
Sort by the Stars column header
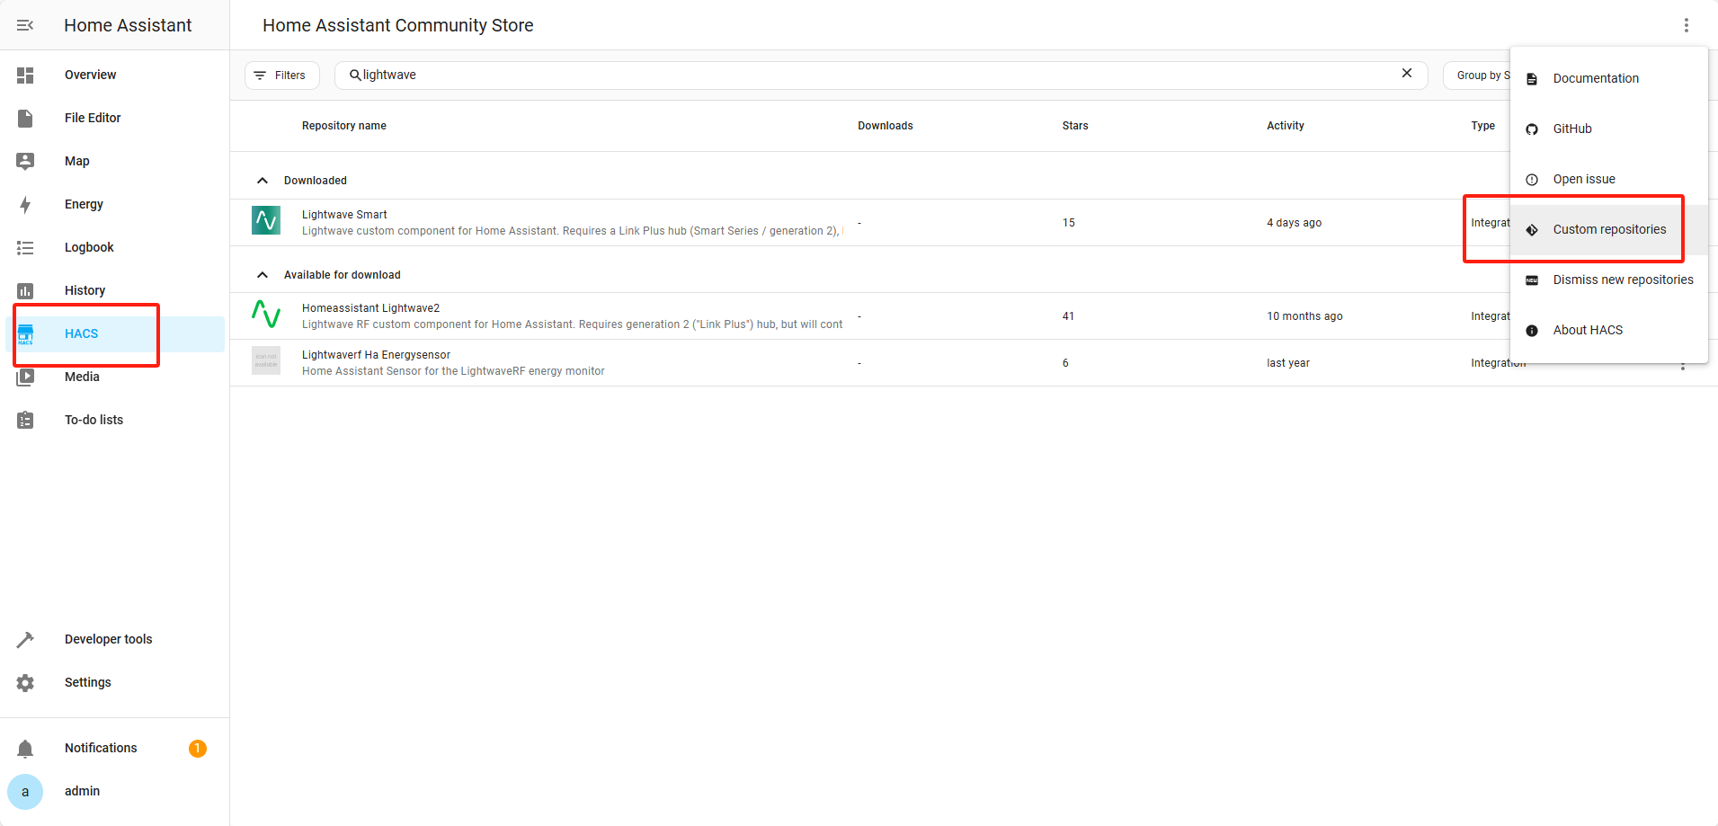pyautogui.click(x=1074, y=126)
